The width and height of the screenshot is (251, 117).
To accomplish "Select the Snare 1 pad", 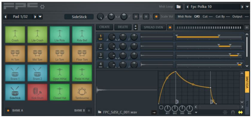I will coord(15,73).
